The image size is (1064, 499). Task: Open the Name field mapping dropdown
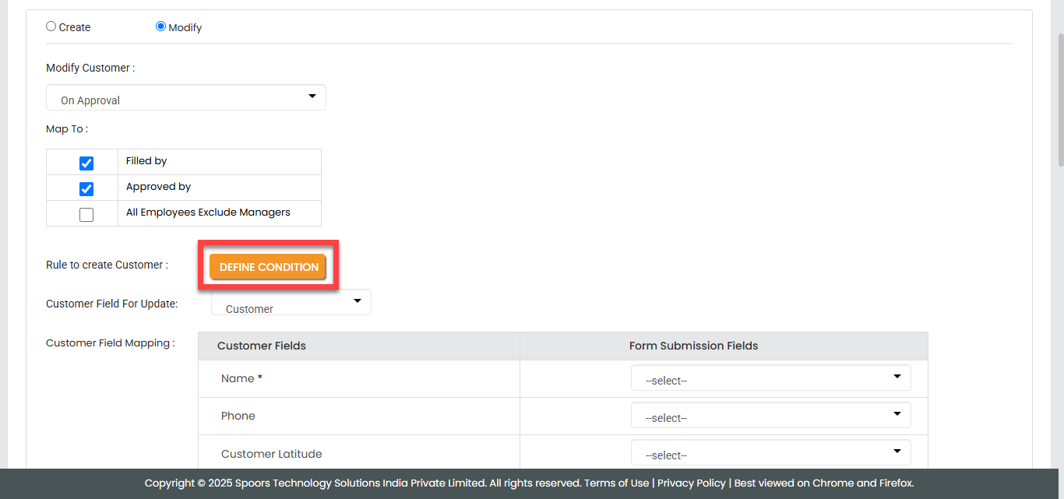770,378
